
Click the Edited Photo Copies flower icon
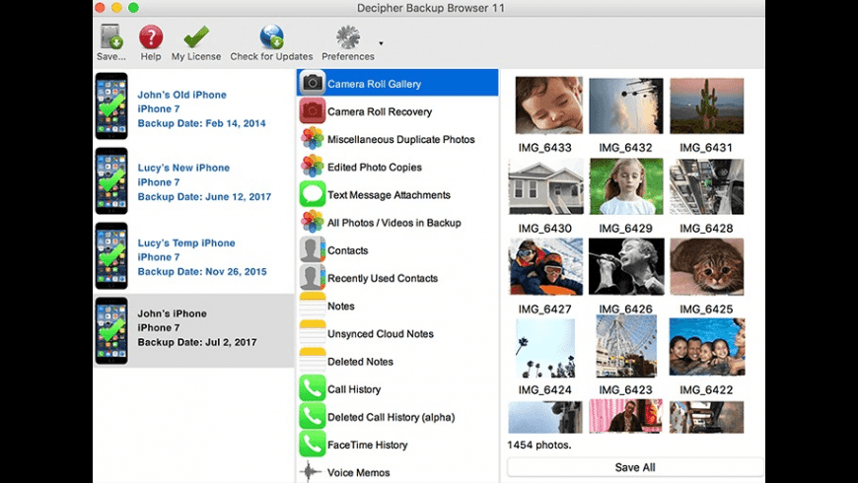(313, 167)
